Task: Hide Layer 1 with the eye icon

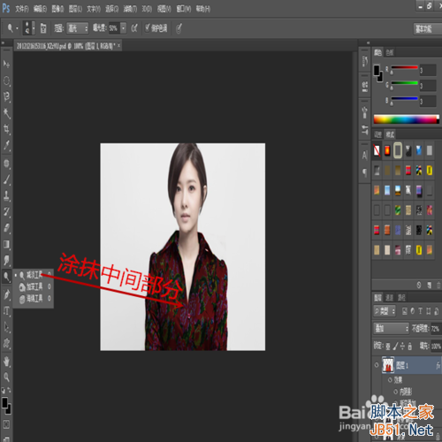Action: coord(377,365)
